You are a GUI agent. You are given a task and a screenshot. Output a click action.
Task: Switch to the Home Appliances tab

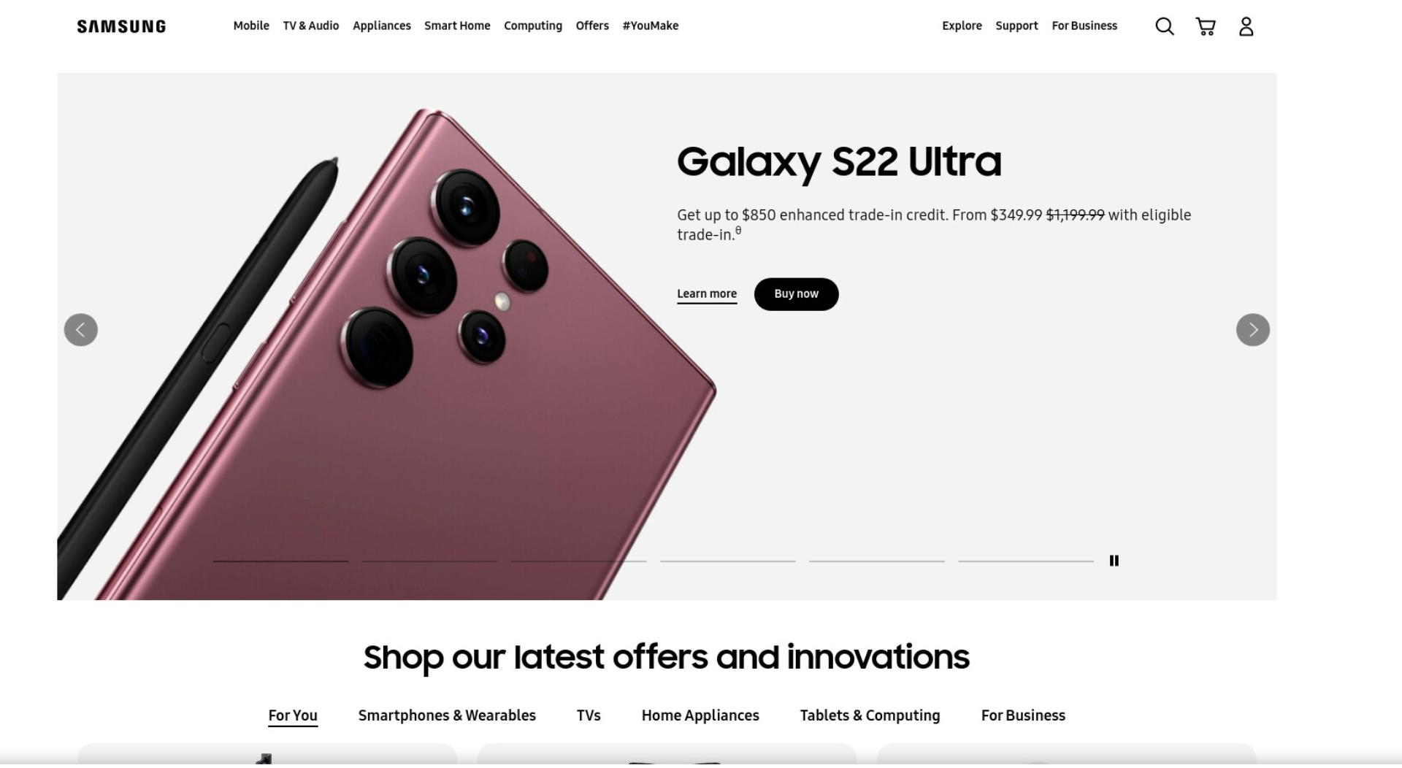(700, 715)
